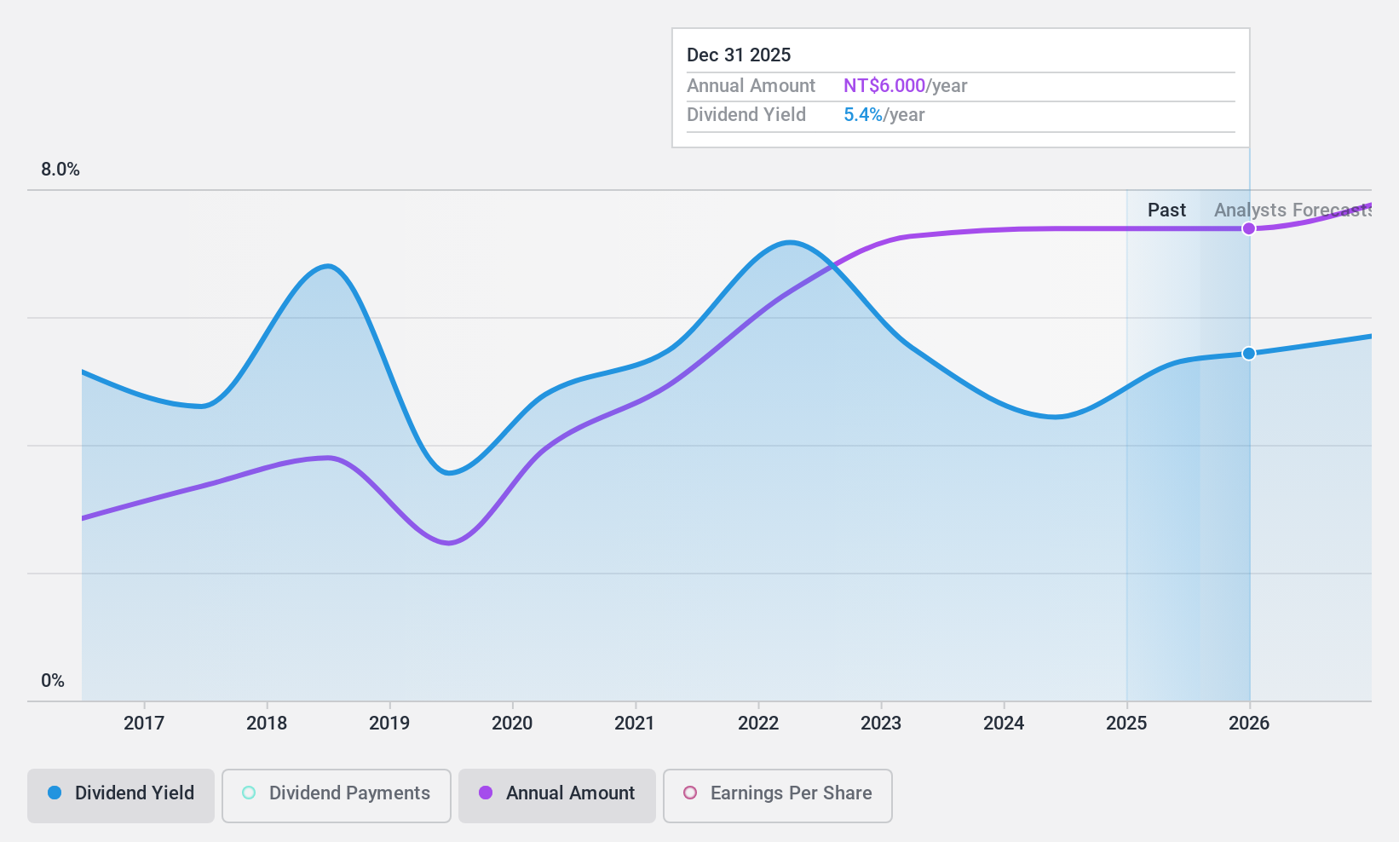
Task: Click the blue Dividend Yield data point
Action: pos(1248,353)
